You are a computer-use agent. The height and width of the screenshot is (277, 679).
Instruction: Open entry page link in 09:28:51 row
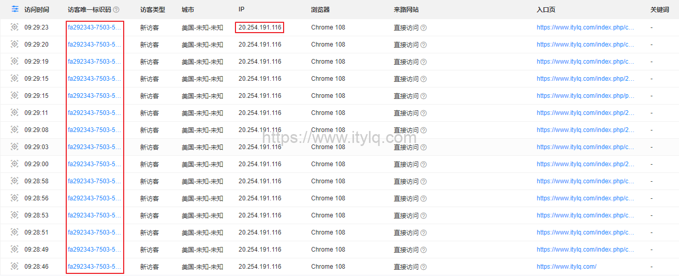(x=585, y=232)
